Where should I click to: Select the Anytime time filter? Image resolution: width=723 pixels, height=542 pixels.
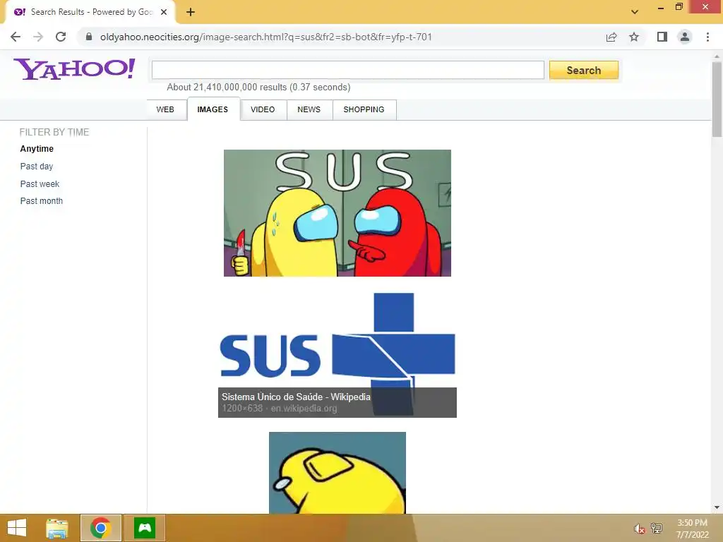[x=37, y=149]
